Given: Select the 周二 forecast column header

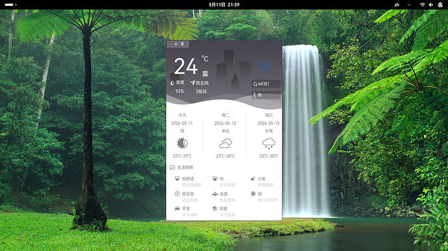Looking at the screenshot, I should (x=225, y=115).
